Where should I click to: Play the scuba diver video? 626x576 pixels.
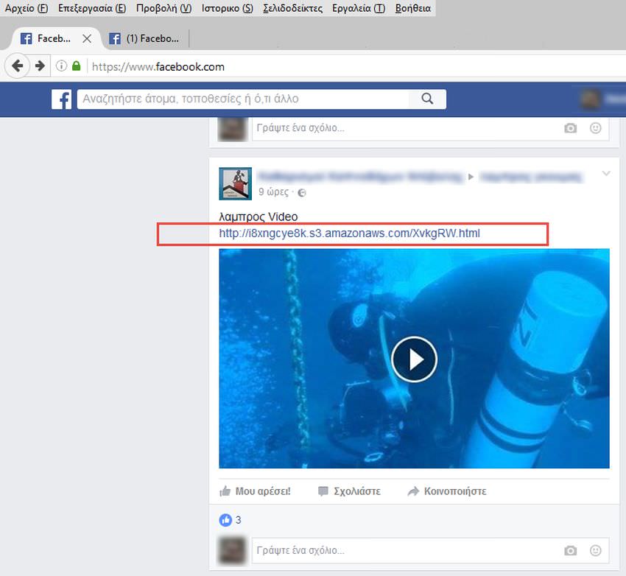coord(414,359)
